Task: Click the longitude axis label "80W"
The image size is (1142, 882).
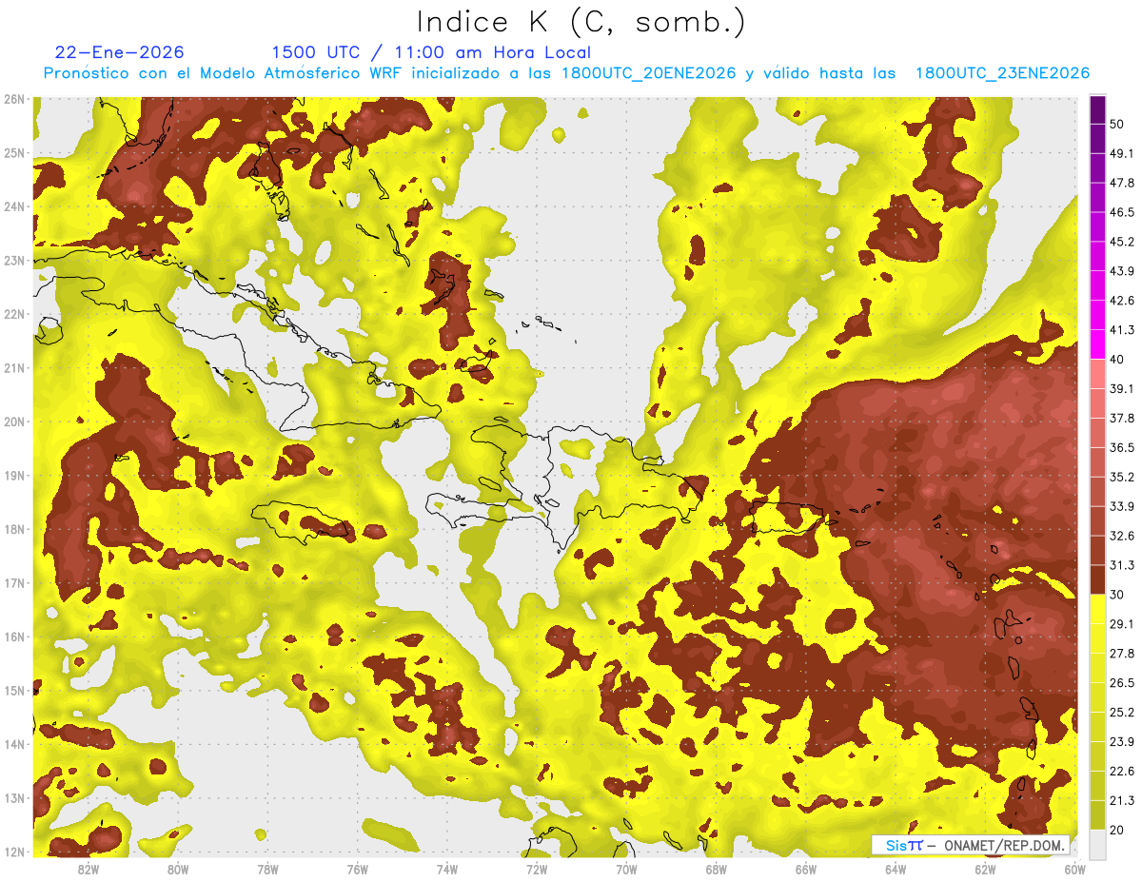Action: click(178, 869)
